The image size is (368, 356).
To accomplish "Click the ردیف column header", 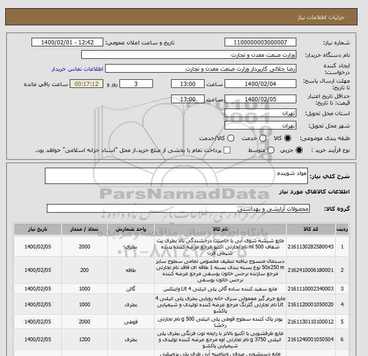I will (342, 229).
